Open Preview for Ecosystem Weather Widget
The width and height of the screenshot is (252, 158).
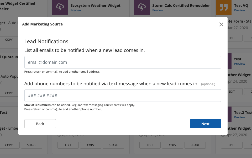click(x=76, y=10)
